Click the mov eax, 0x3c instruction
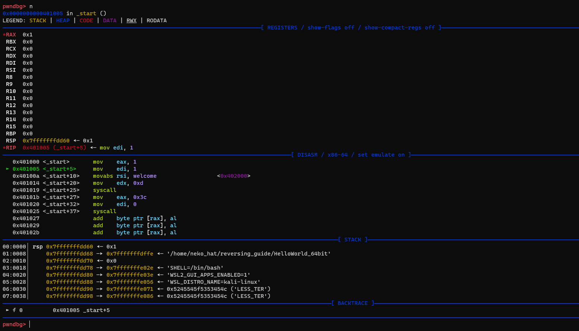 120,197
